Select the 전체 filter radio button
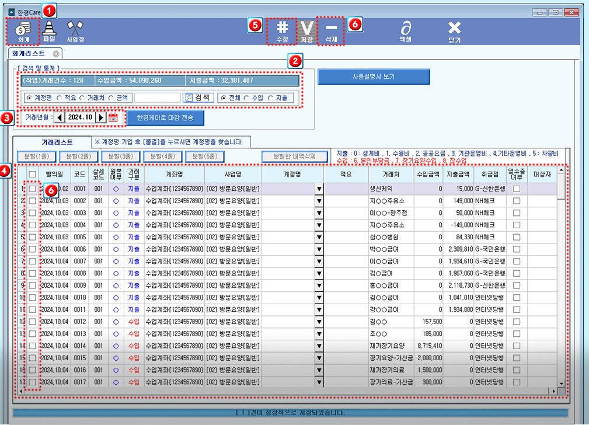This screenshot has width=589, height=425. [224, 97]
